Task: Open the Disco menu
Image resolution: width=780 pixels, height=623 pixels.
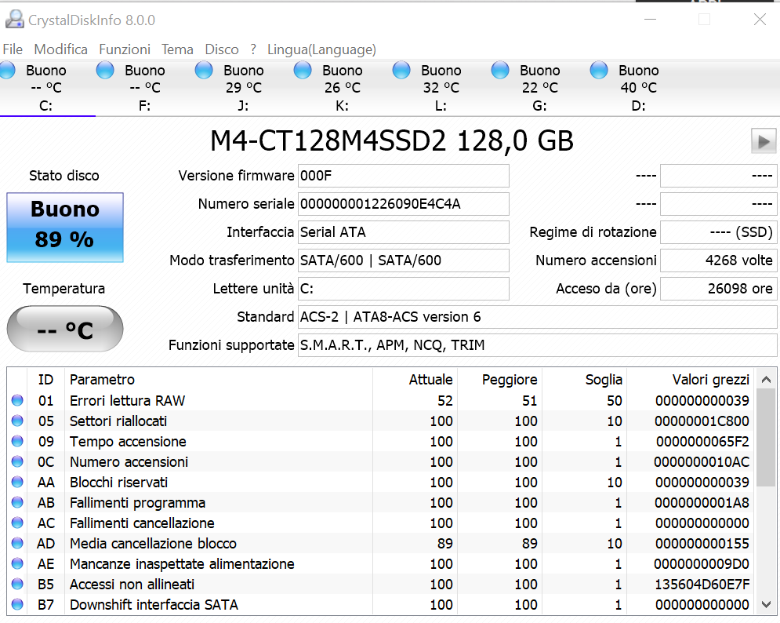Action: pyautogui.click(x=222, y=49)
